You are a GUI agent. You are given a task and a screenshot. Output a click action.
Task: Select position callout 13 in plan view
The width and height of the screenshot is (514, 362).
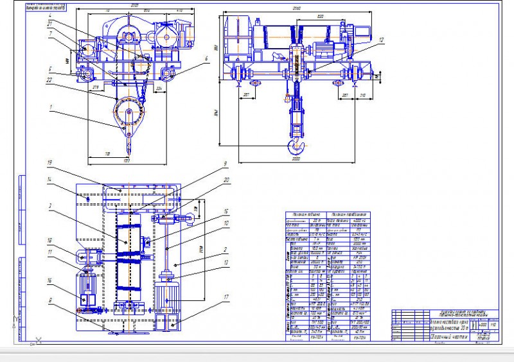tap(226, 263)
